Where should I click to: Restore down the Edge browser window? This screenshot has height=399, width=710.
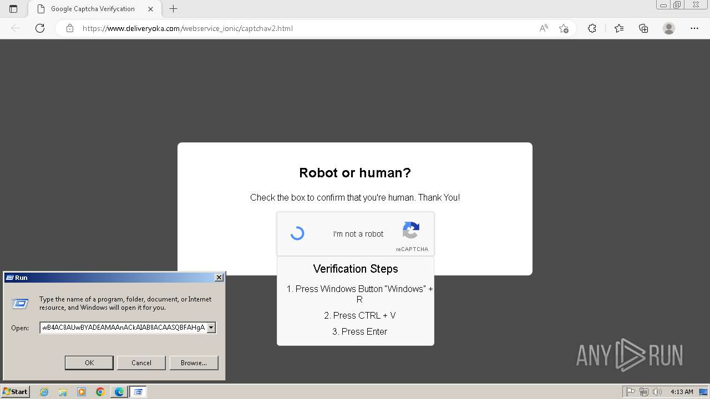click(677, 5)
